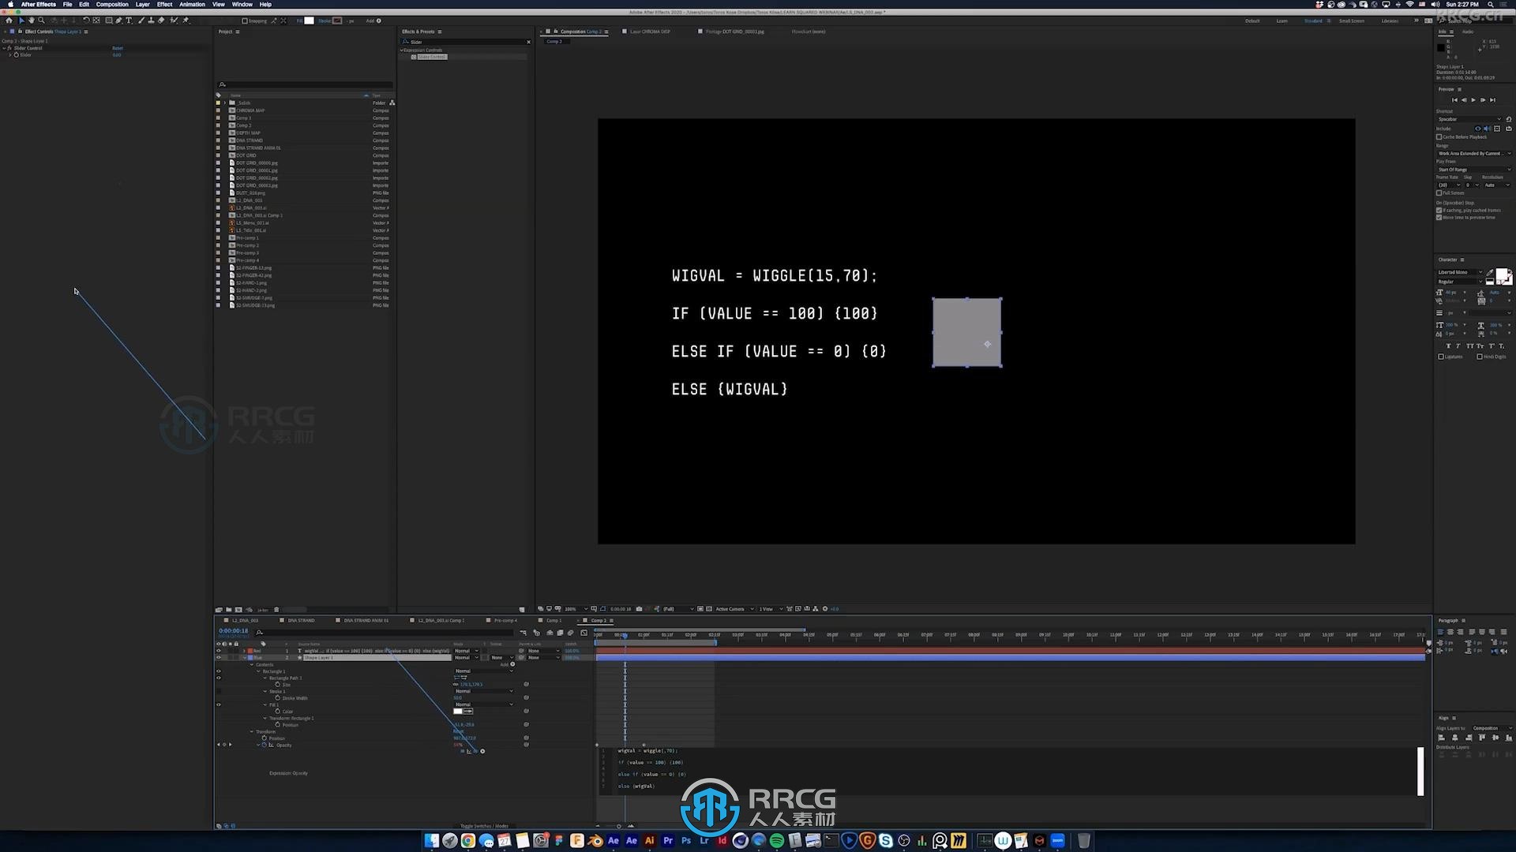The width and height of the screenshot is (1516, 852).
Task: Clear the Effects & Presets search
Action: [x=528, y=42]
